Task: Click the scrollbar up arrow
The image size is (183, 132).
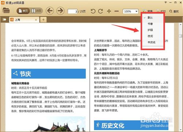Action: click(x=180, y=25)
